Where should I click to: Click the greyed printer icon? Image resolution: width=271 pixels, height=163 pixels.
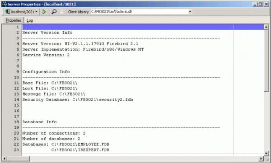pyautogui.click(x=61, y=12)
